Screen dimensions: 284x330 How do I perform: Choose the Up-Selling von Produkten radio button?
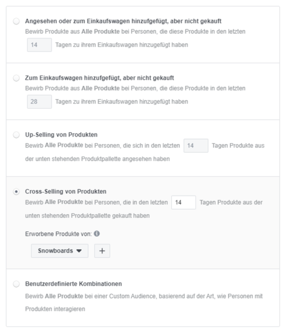[x=16, y=134]
